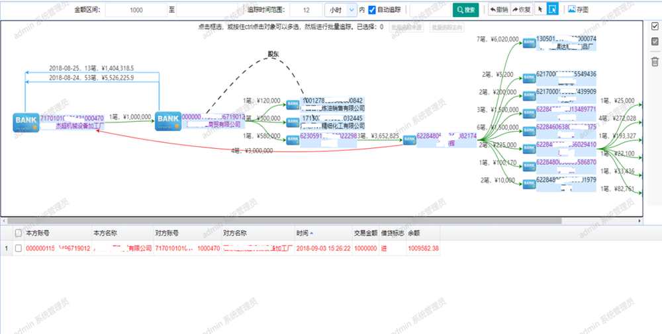Select the dashed box-selection tool
Image resolution: width=662 pixels, height=334 pixels.
[x=553, y=9]
